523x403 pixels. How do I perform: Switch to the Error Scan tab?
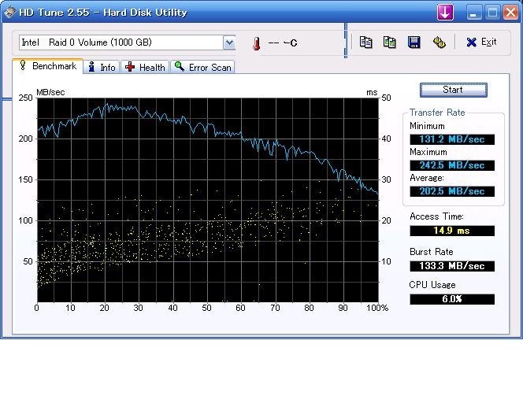[x=202, y=68]
